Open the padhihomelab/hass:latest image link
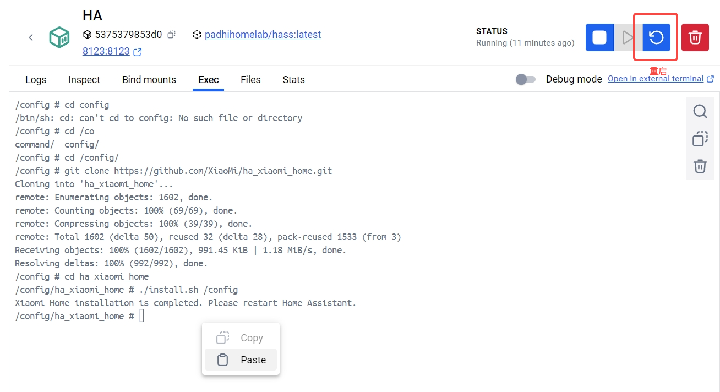Viewport: 720px width, 392px height. click(x=263, y=35)
